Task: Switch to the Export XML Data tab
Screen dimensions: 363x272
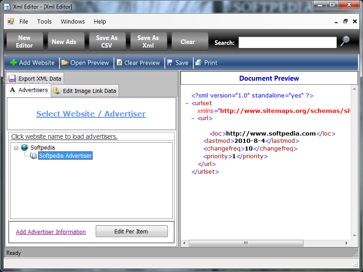Action: (x=35, y=78)
